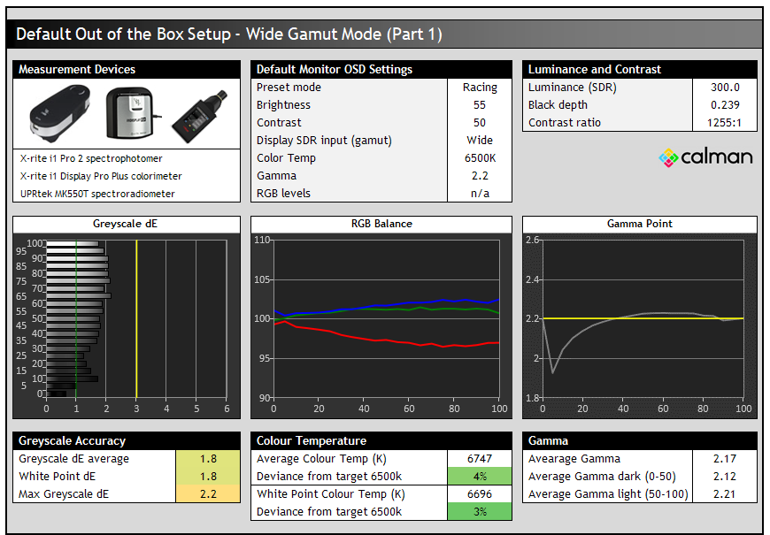Click the Luminance and Contrast header
This screenshot has height=535, width=770.
(x=640, y=69)
